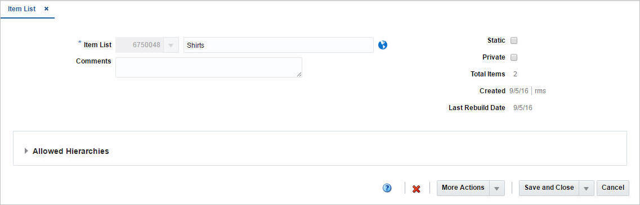Click into the Shirts description field
Image resolution: width=640 pixels, height=205 pixels.
(x=279, y=45)
